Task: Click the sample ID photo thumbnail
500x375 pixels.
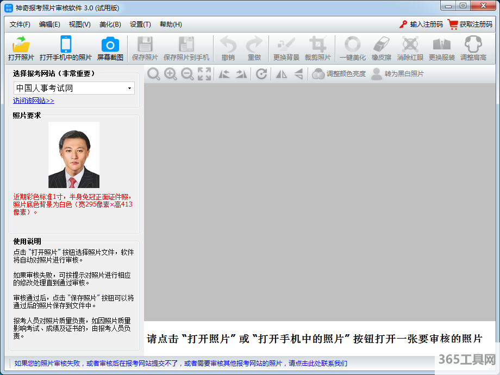Action: [74, 155]
